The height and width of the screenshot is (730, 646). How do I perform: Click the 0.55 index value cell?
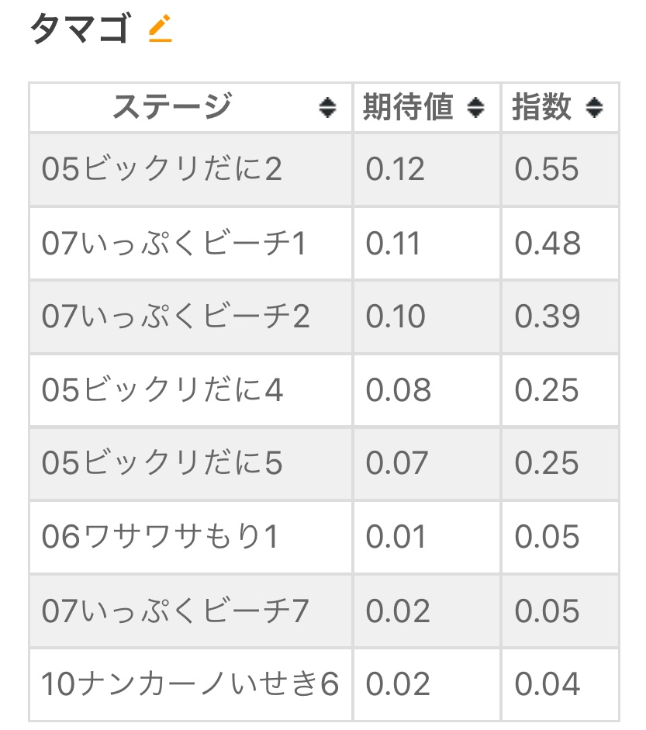pos(547,169)
